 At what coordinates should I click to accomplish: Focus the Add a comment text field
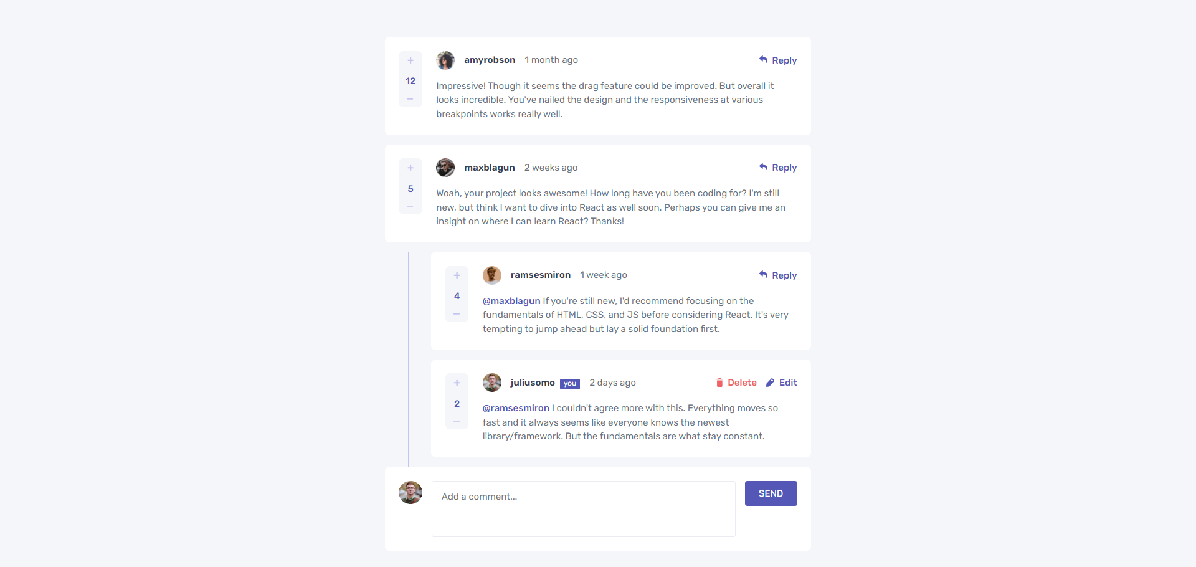point(584,509)
